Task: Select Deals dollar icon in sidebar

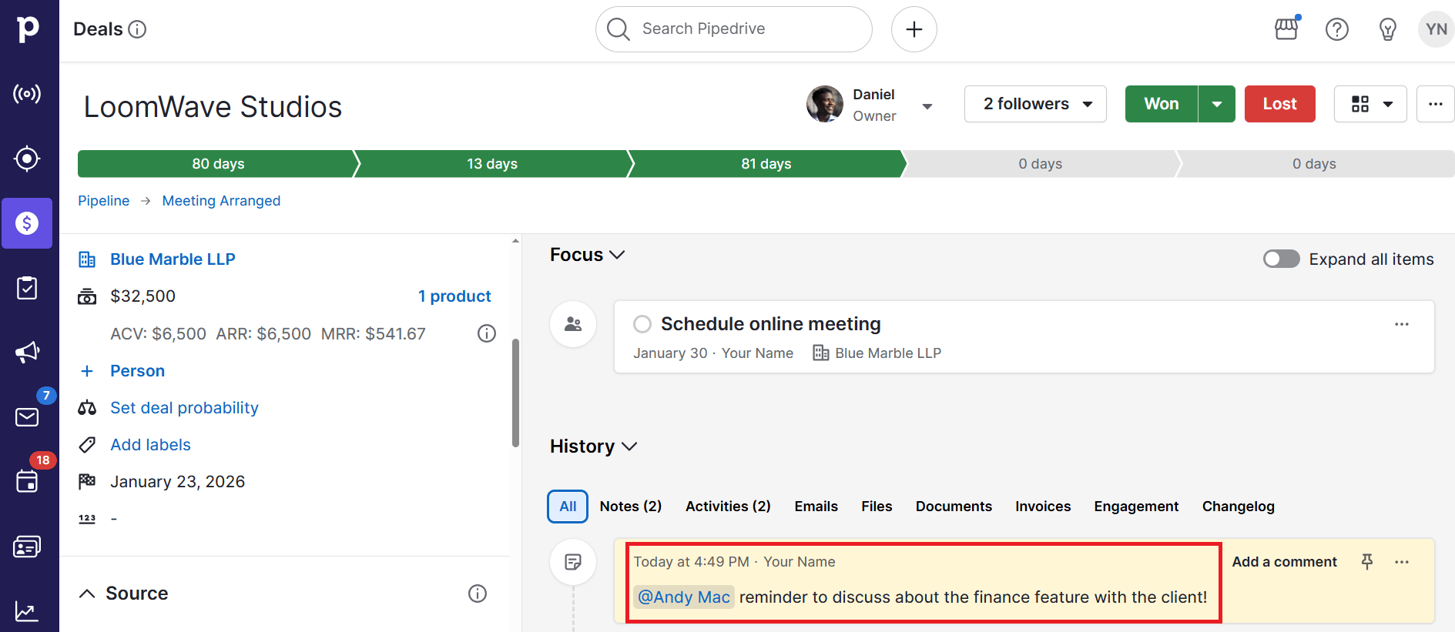Action: pos(27,223)
